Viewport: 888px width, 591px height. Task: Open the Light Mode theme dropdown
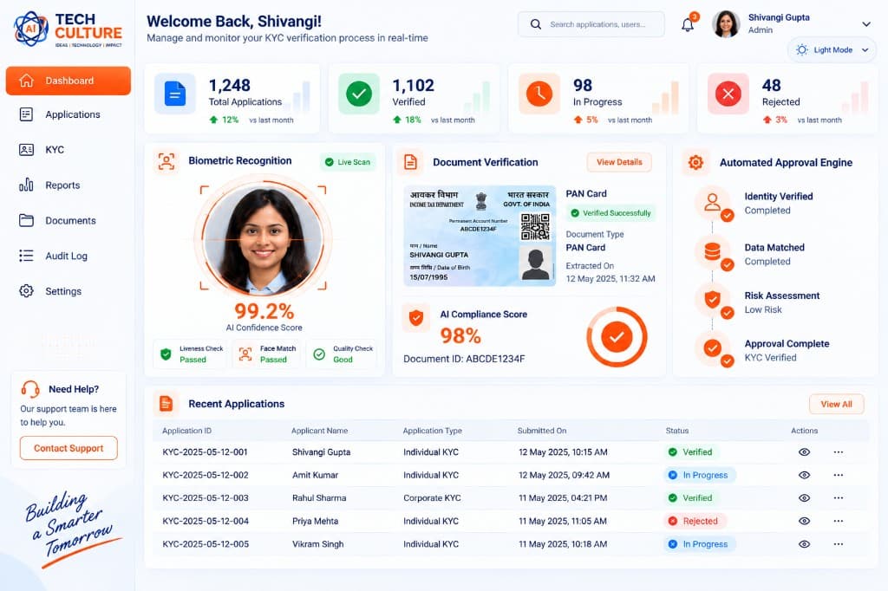tap(832, 49)
